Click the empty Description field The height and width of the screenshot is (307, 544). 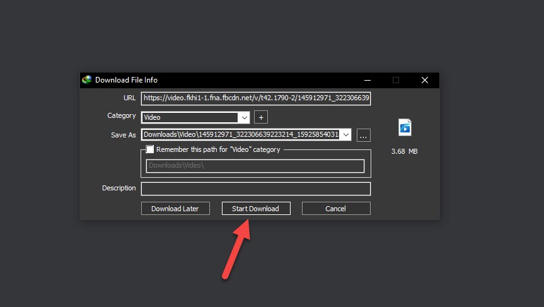coord(255,188)
